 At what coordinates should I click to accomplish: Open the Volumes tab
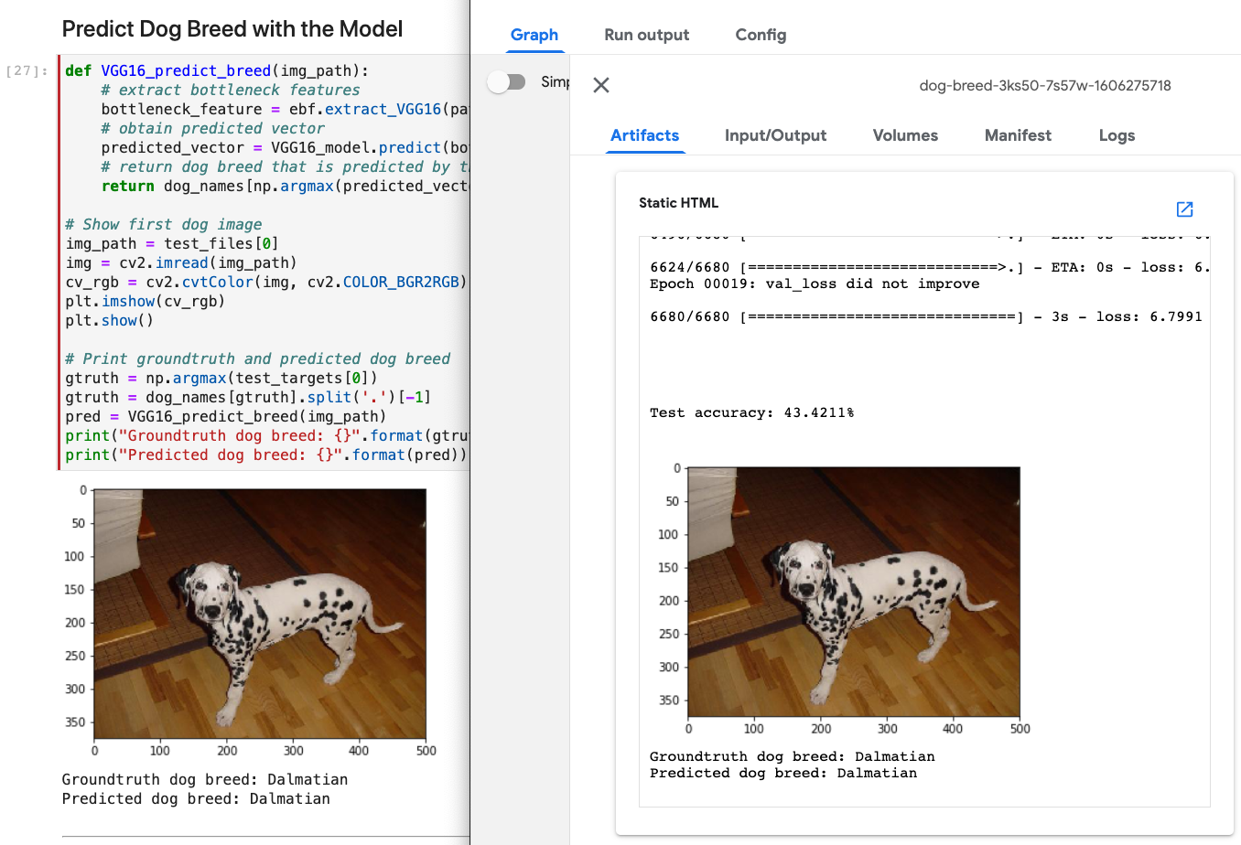coord(905,135)
